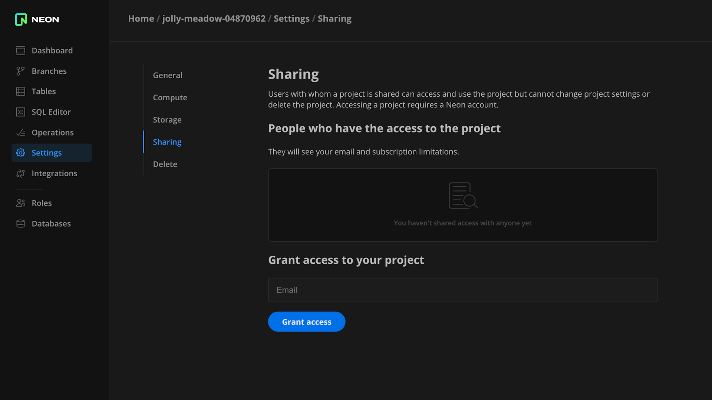Select the Branches icon in sidebar
This screenshot has height=400, width=712.
20,71
